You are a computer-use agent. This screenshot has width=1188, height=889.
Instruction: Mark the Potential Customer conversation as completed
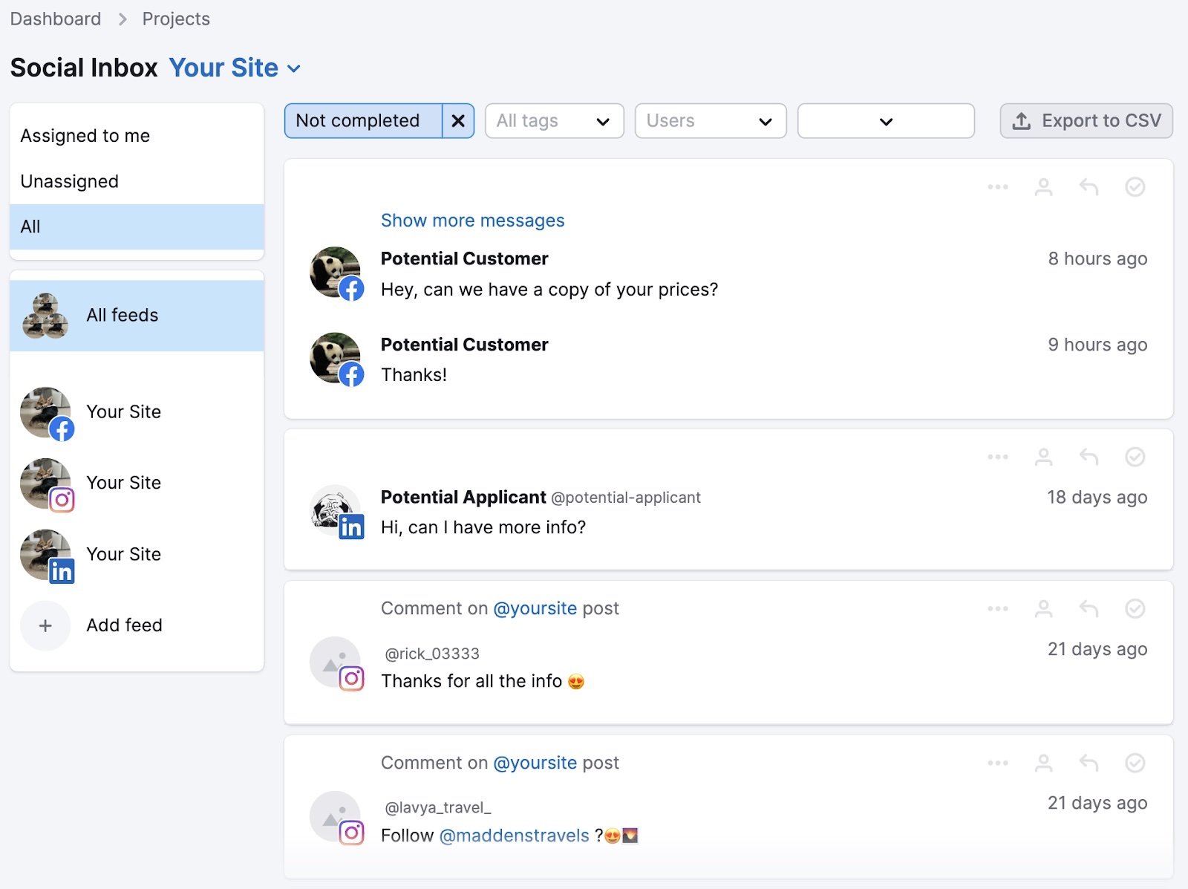(x=1135, y=187)
